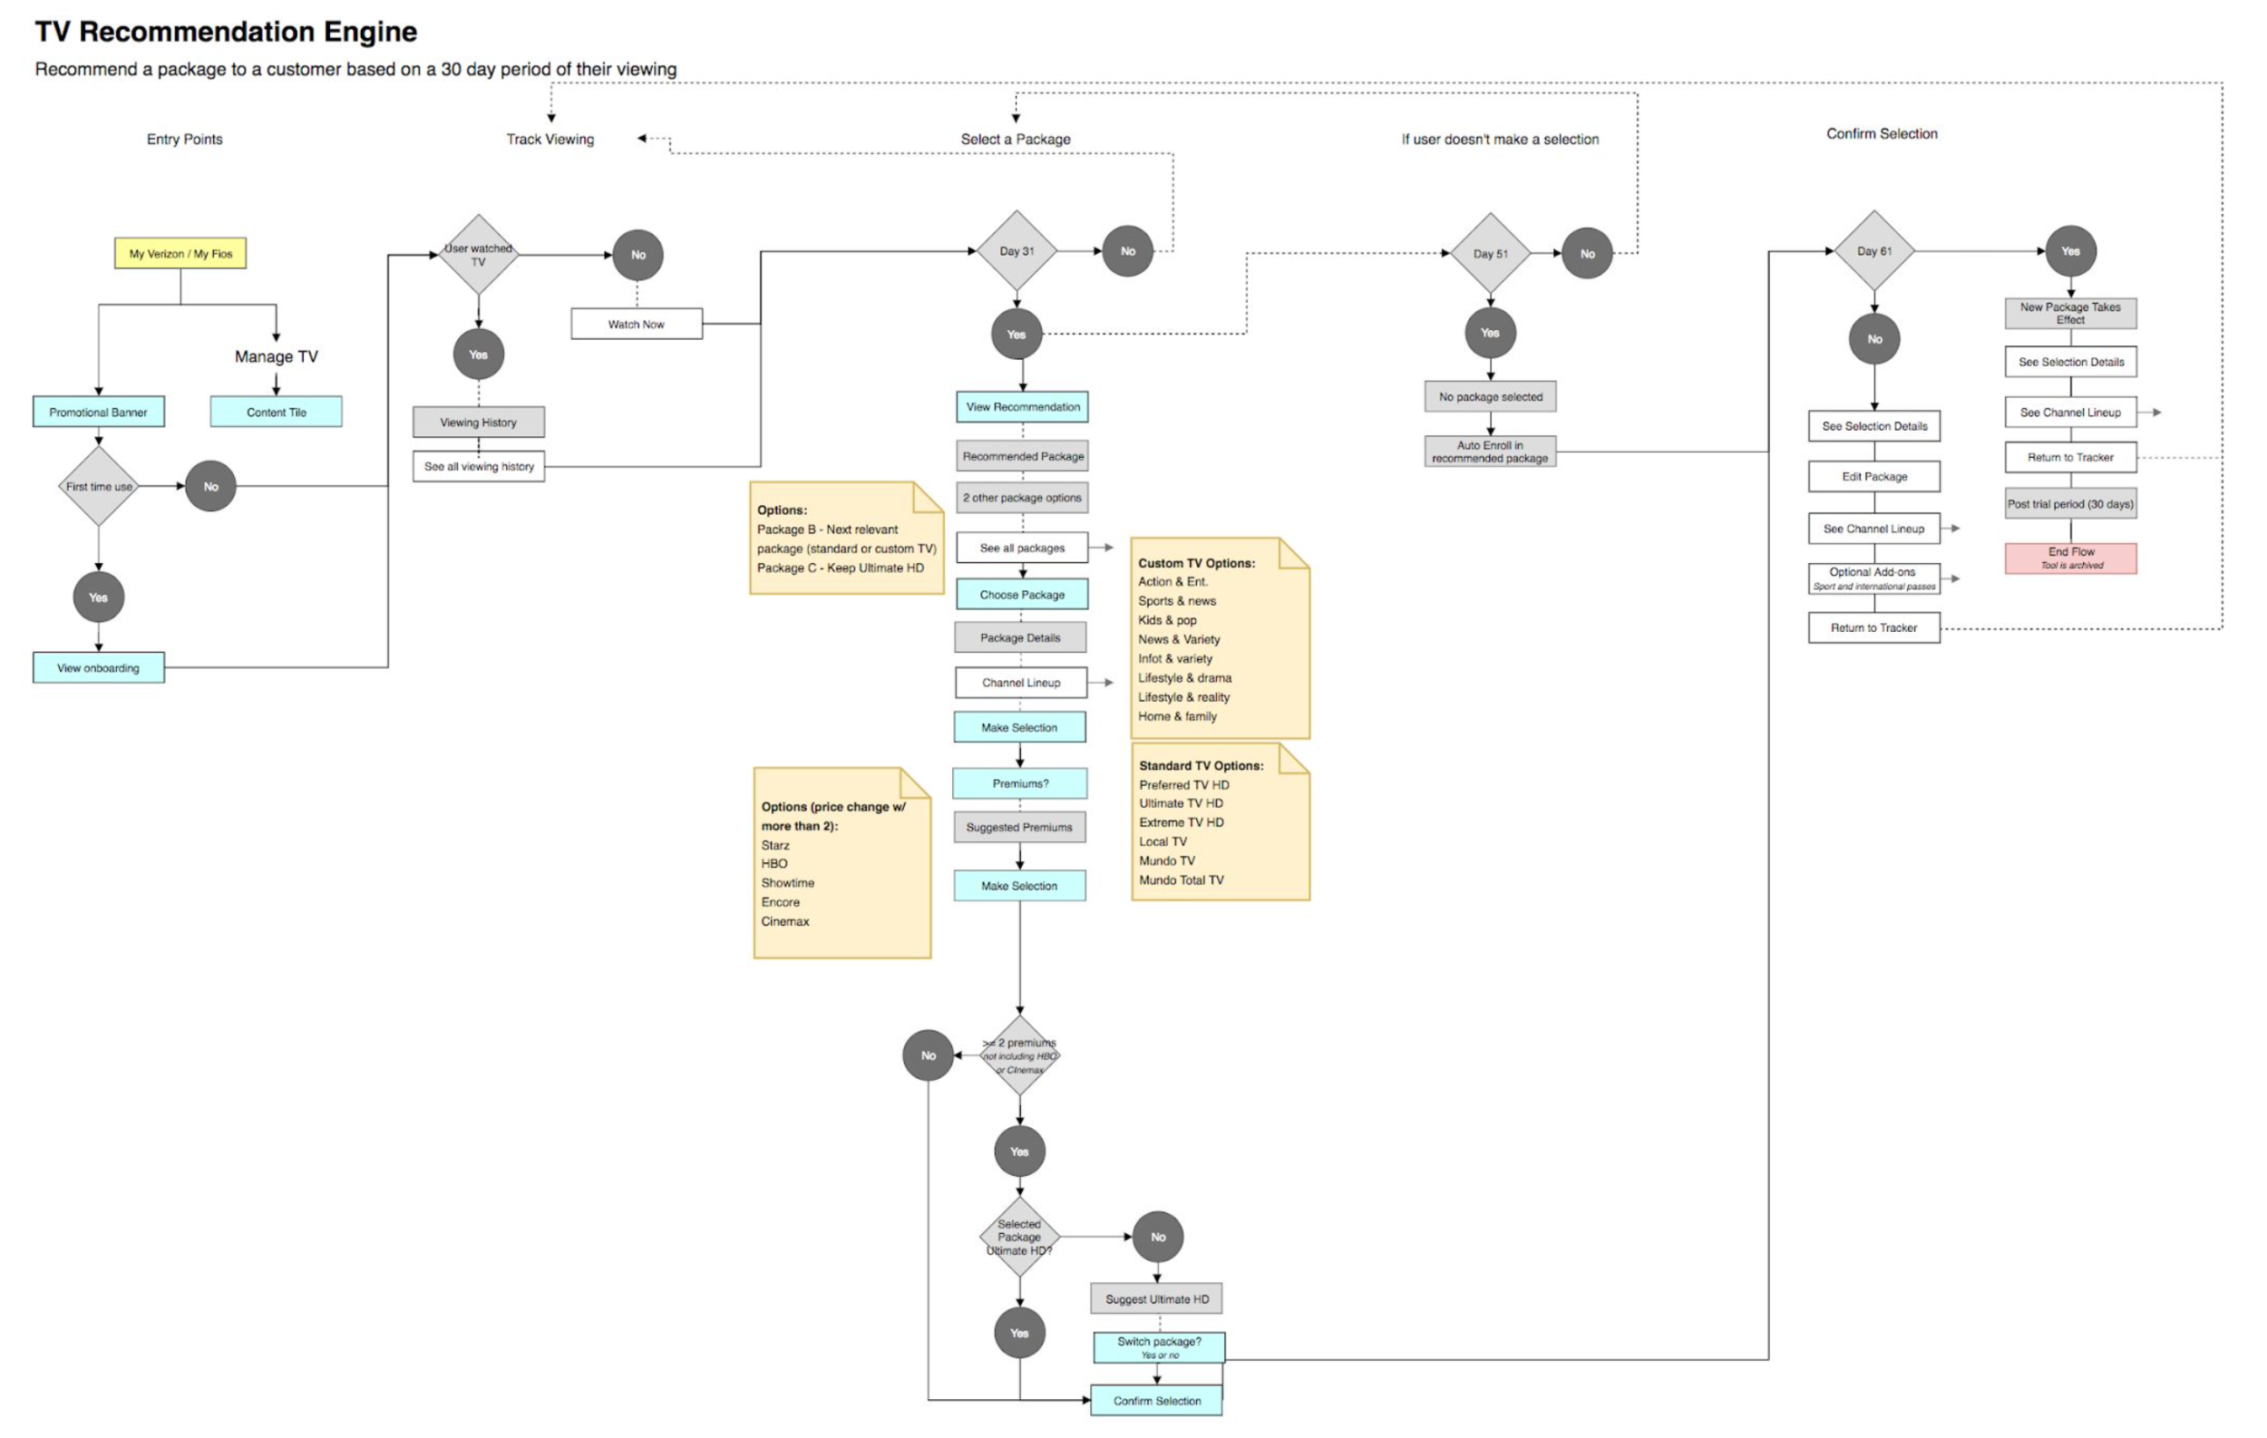Viewport: 2267px width, 1438px height.
Task: Click the Day 31 diamond
Action: point(1017,251)
